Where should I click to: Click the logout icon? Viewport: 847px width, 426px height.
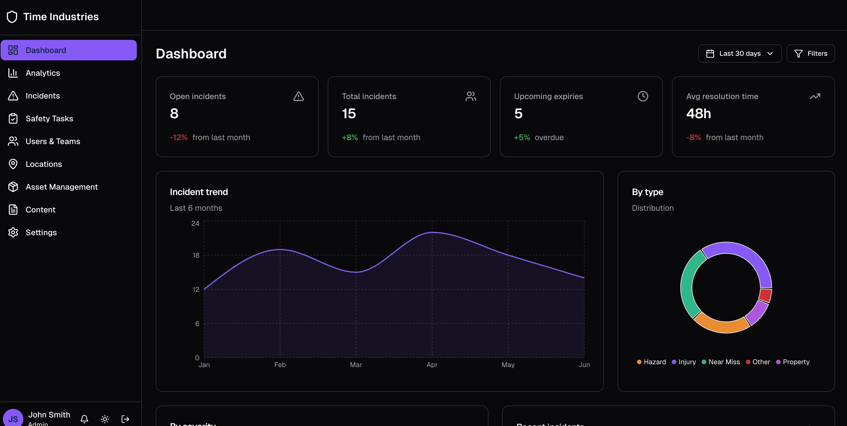click(125, 419)
